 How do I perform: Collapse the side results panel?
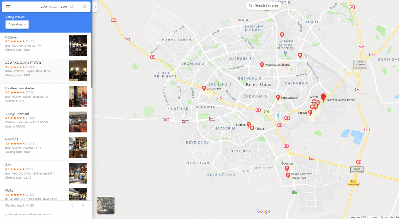coord(95,7)
